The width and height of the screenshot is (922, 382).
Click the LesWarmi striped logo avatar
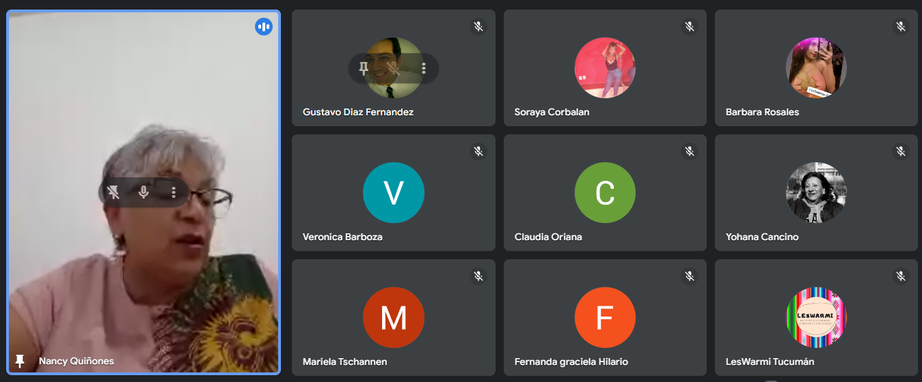pyautogui.click(x=816, y=318)
